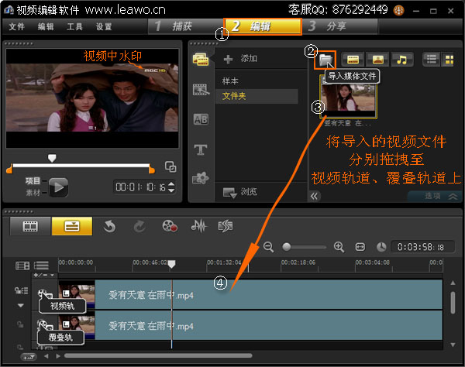
Task: Click the timeline zoom slider handle
Action: click(x=287, y=246)
